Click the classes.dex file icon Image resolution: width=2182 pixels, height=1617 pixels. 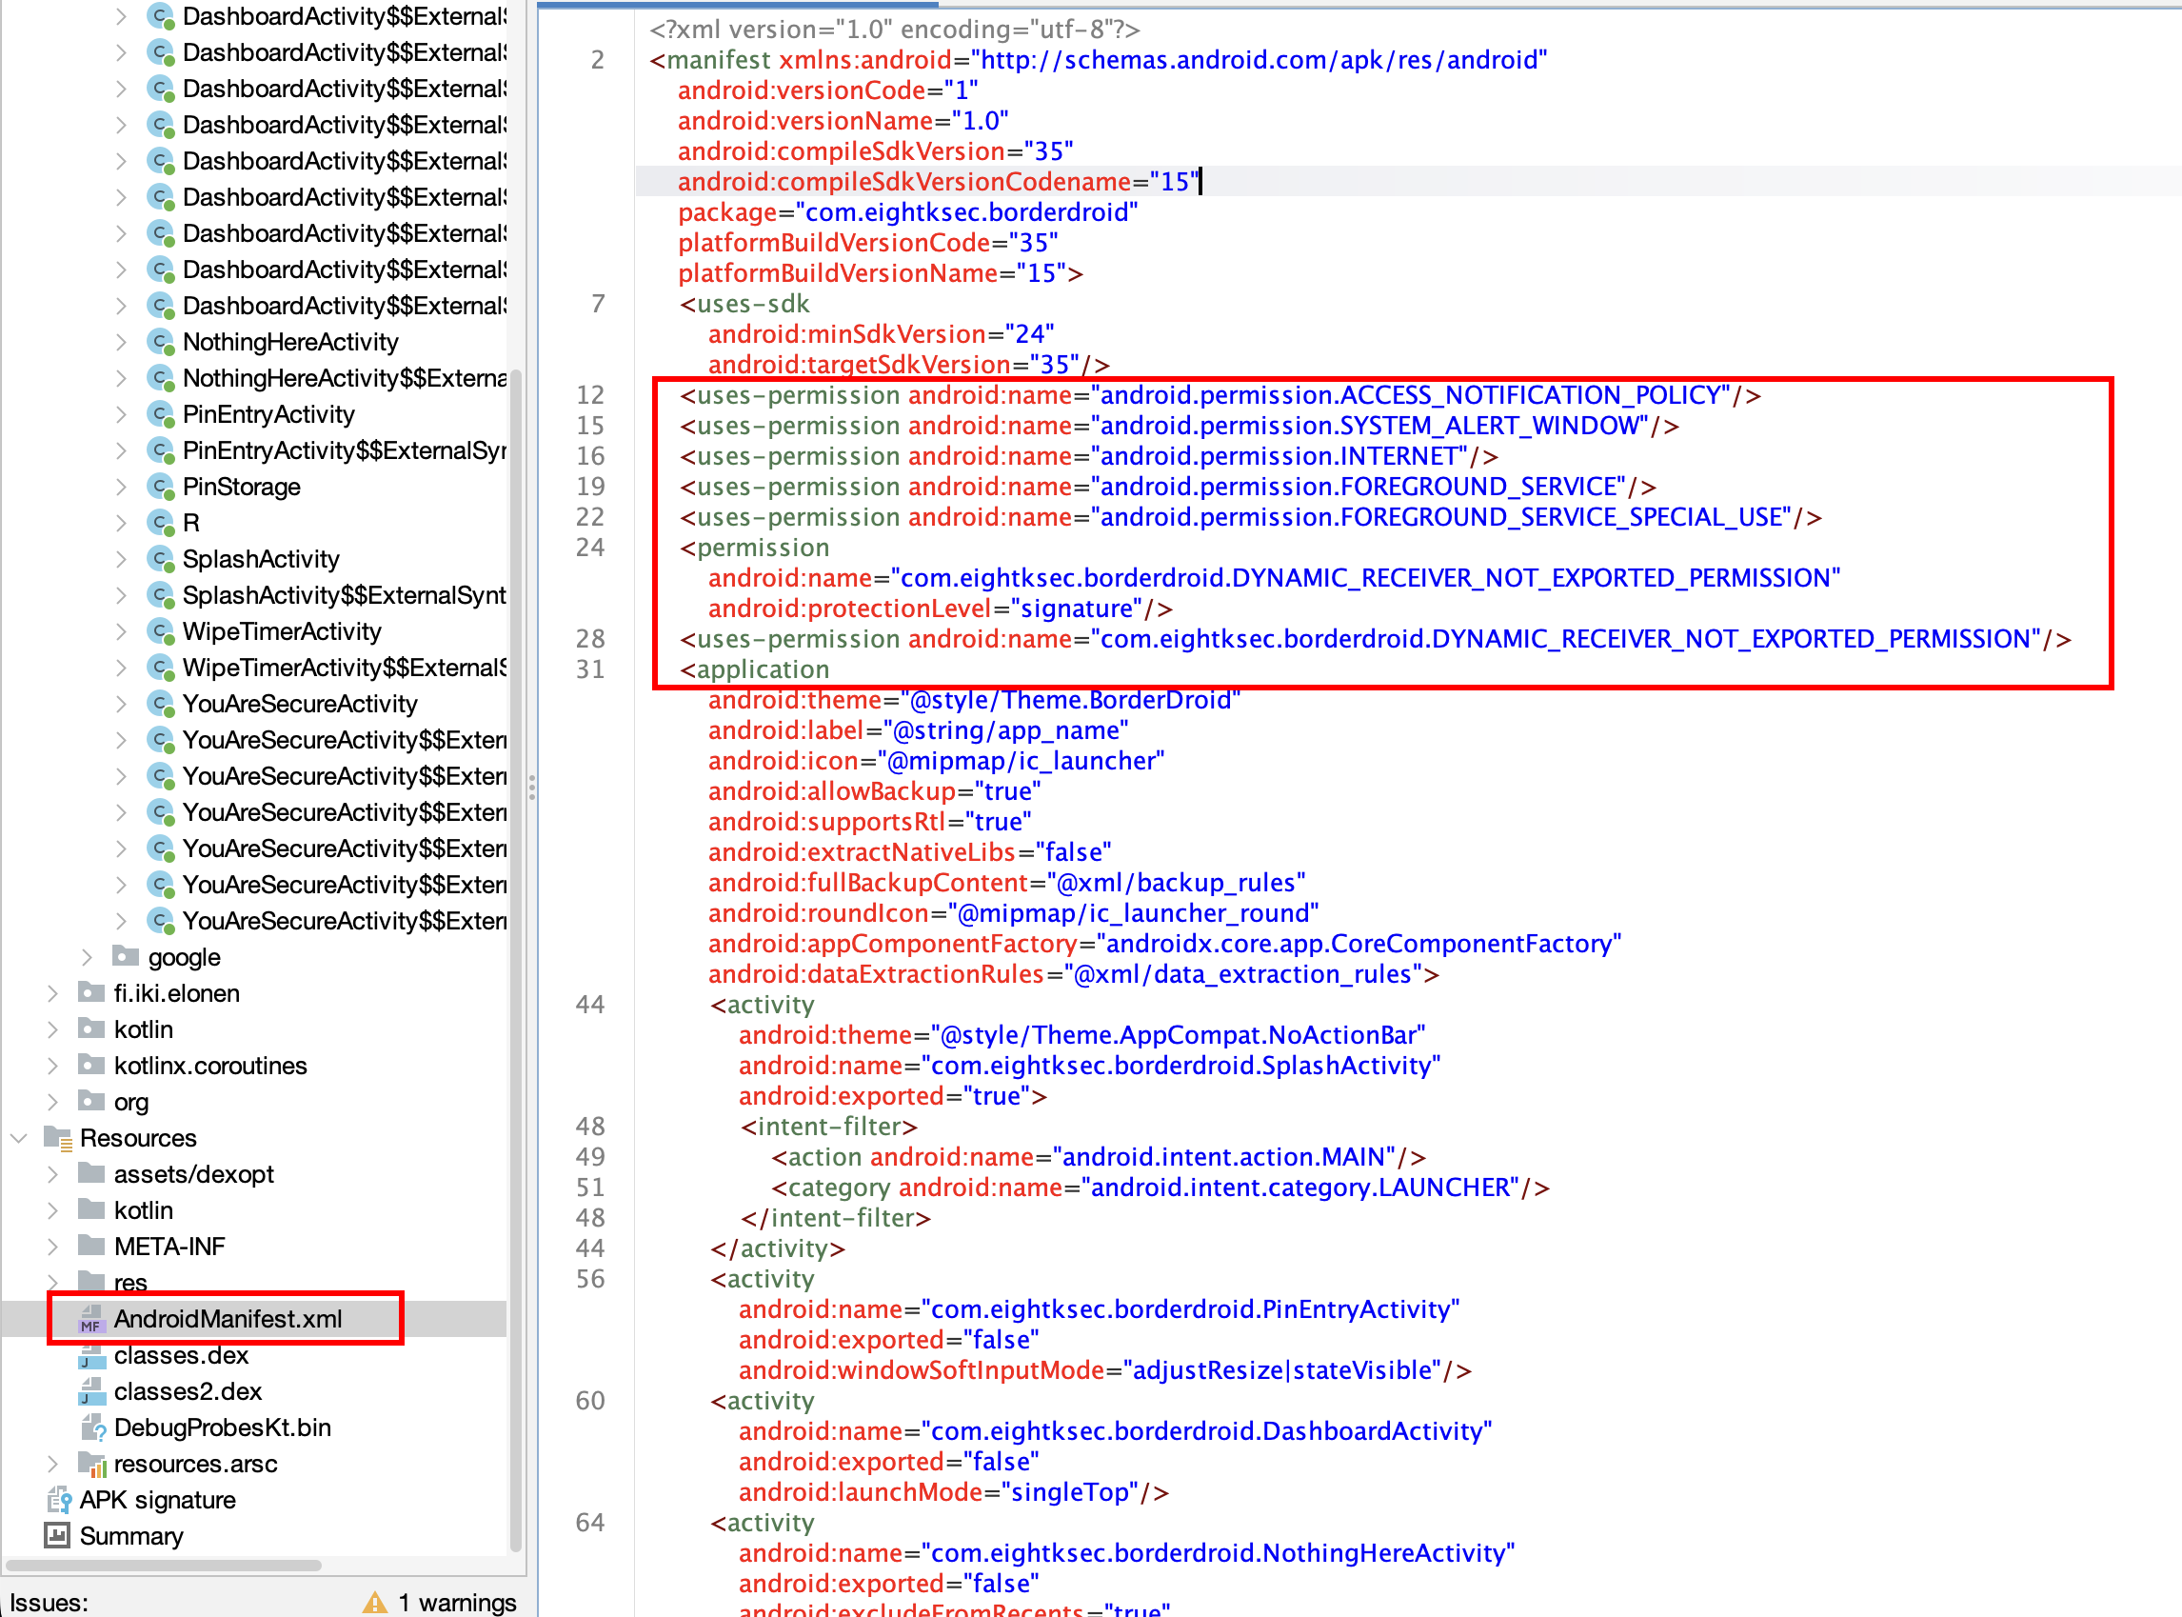pos(91,1356)
